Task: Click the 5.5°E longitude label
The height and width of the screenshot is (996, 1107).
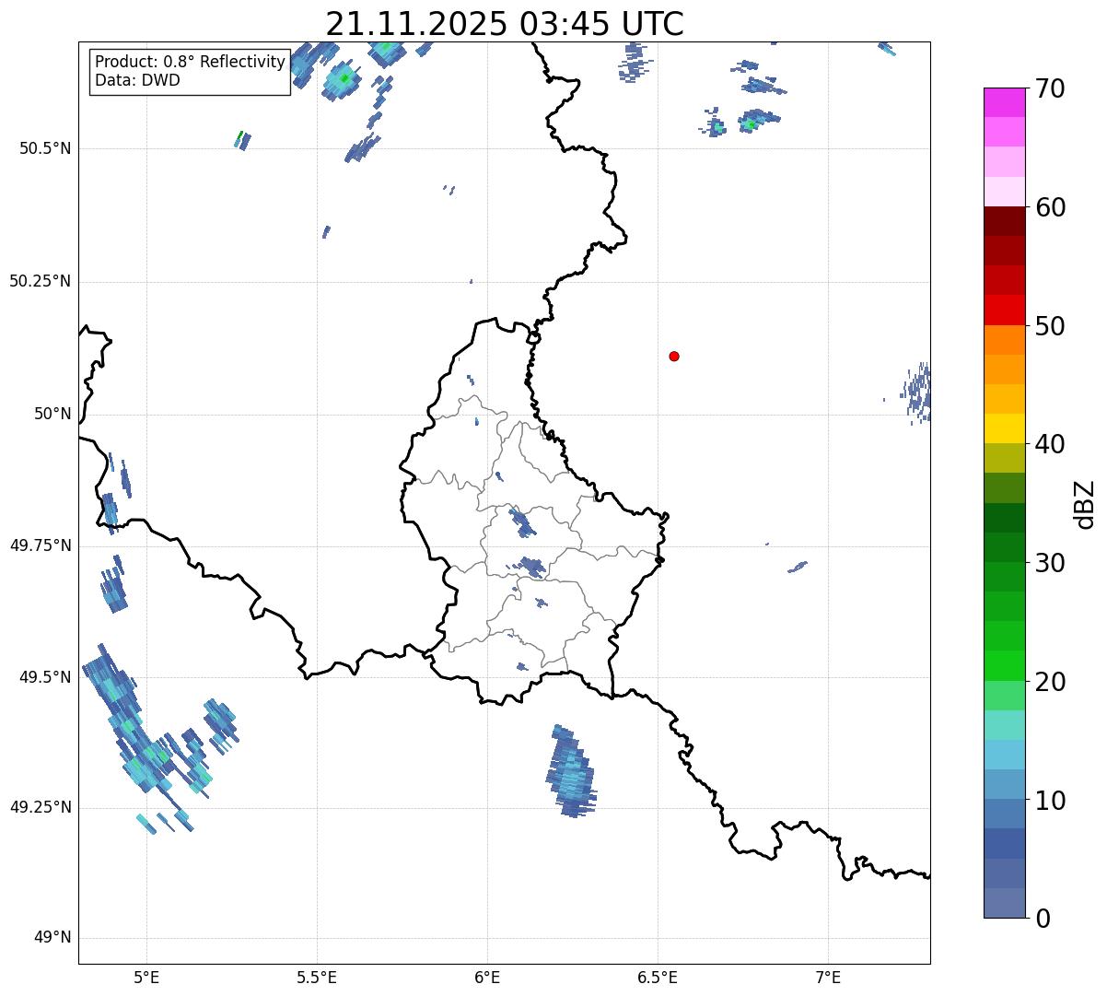Action: pyautogui.click(x=317, y=977)
